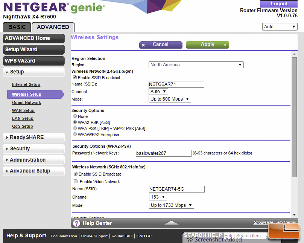304x243 pixels.
Task: Open the WAN Setup link
Action: (x=23, y=111)
